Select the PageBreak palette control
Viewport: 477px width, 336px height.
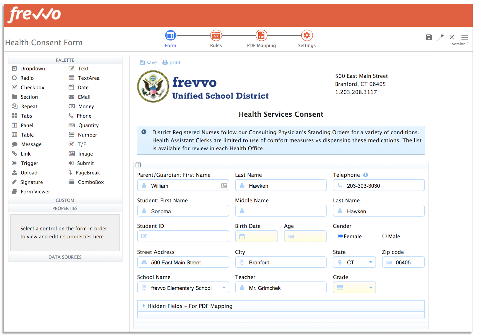[84, 173]
